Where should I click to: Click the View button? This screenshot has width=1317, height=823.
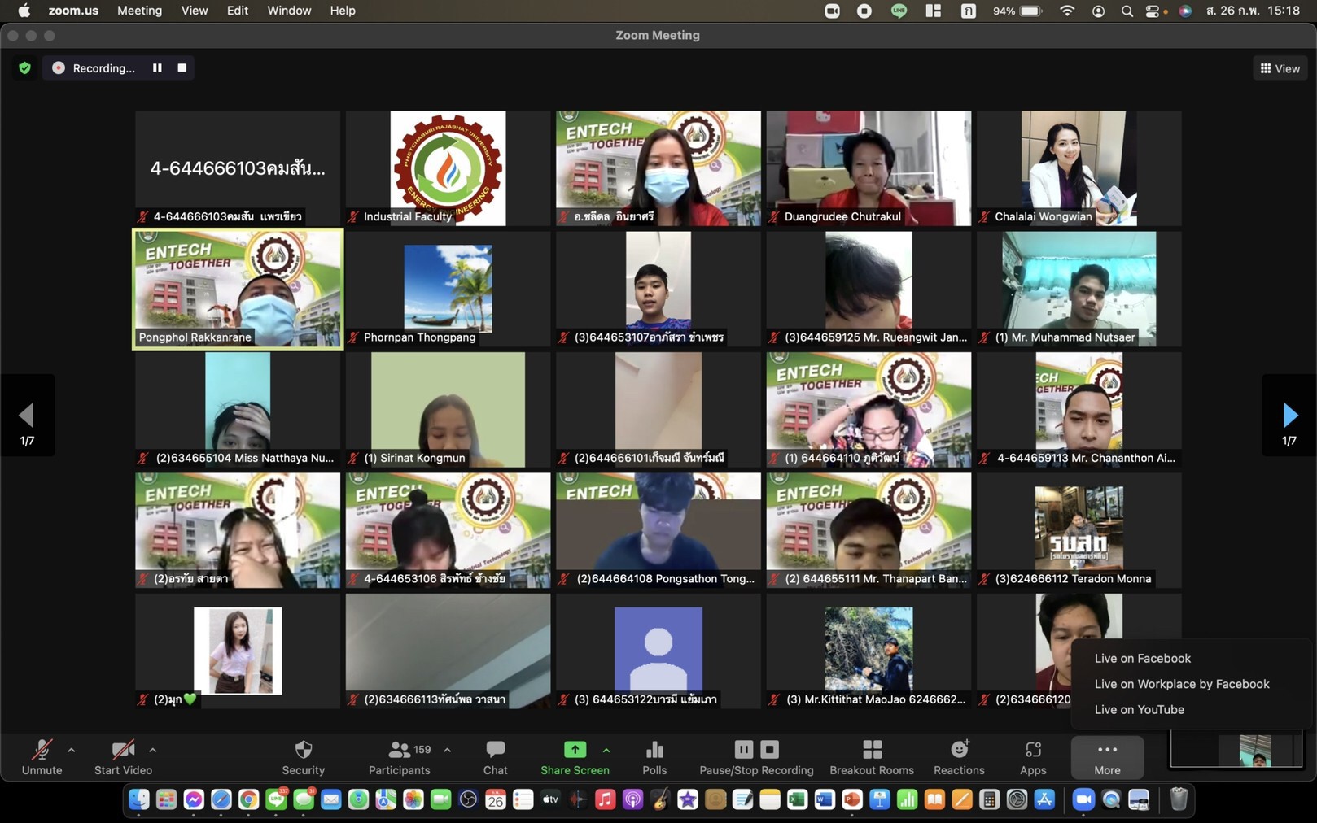click(x=1280, y=68)
